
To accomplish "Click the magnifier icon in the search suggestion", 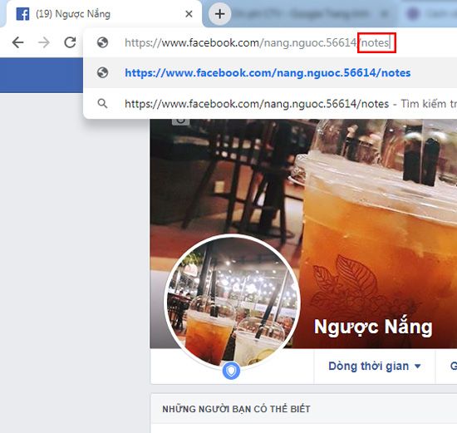I will pos(102,103).
